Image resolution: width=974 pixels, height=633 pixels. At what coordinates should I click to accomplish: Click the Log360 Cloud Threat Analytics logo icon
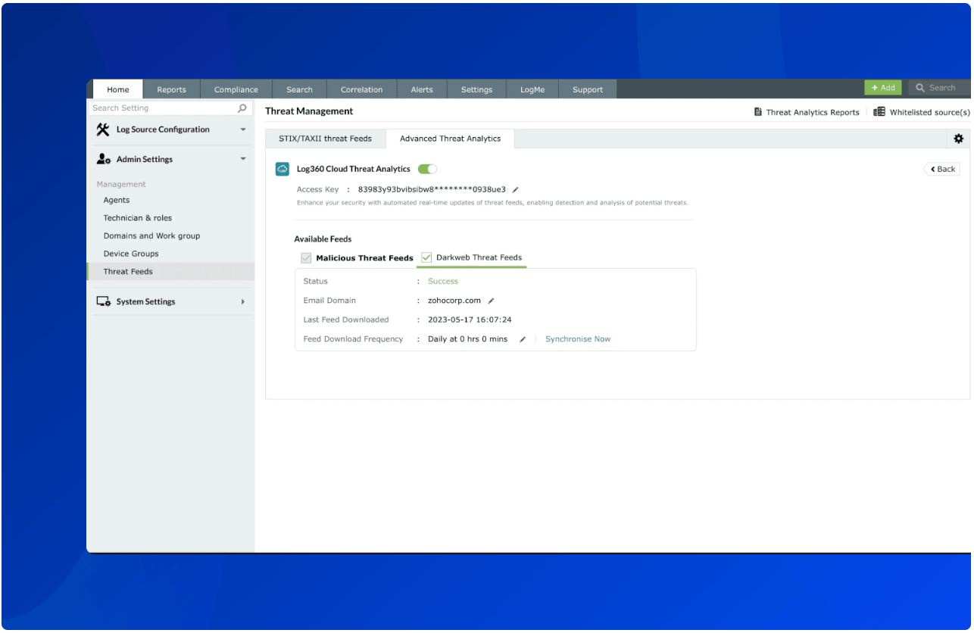pos(282,169)
